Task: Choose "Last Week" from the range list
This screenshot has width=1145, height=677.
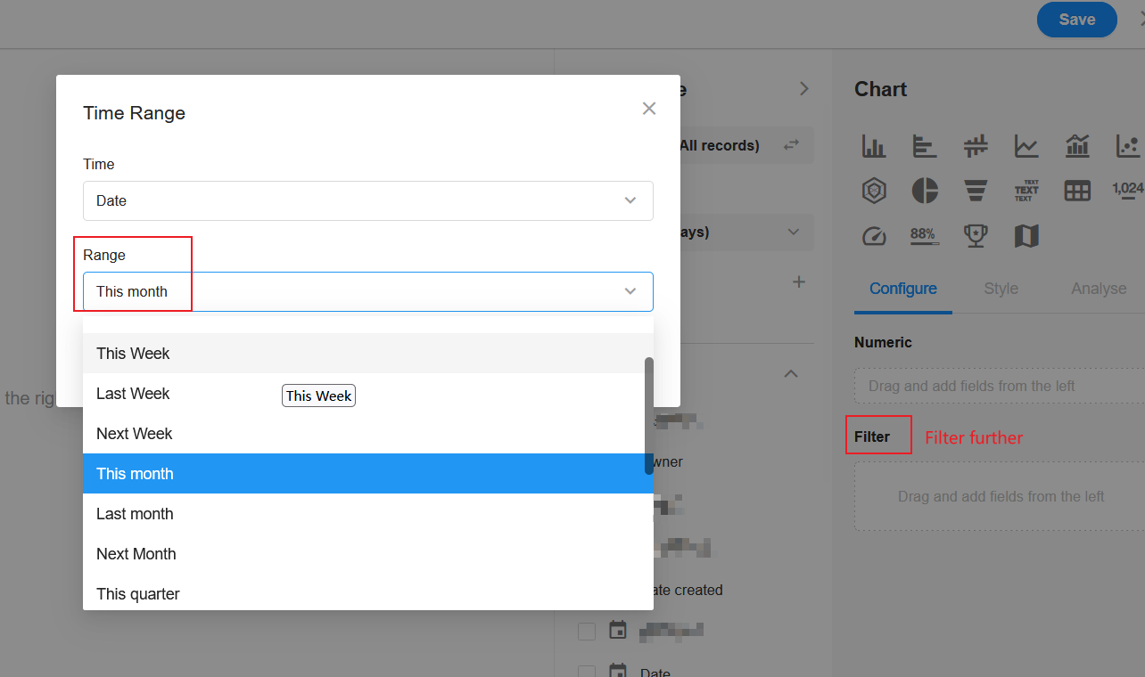Action: point(134,394)
